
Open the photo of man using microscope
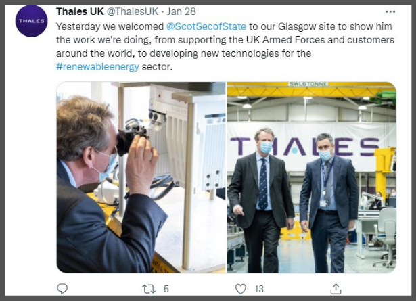pos(141,177)
